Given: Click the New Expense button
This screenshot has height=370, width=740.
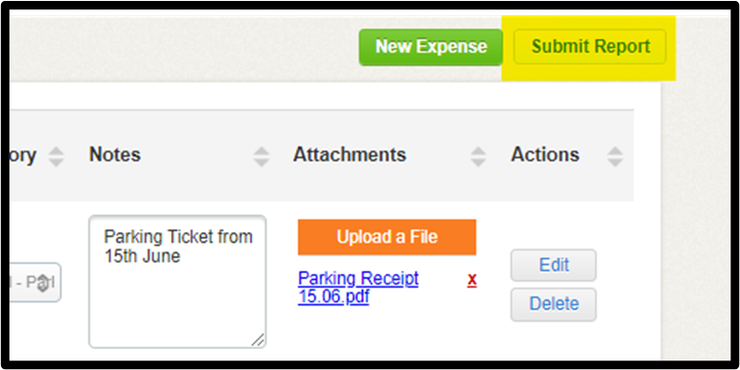Looking at the screenshot, I should 431,47.
